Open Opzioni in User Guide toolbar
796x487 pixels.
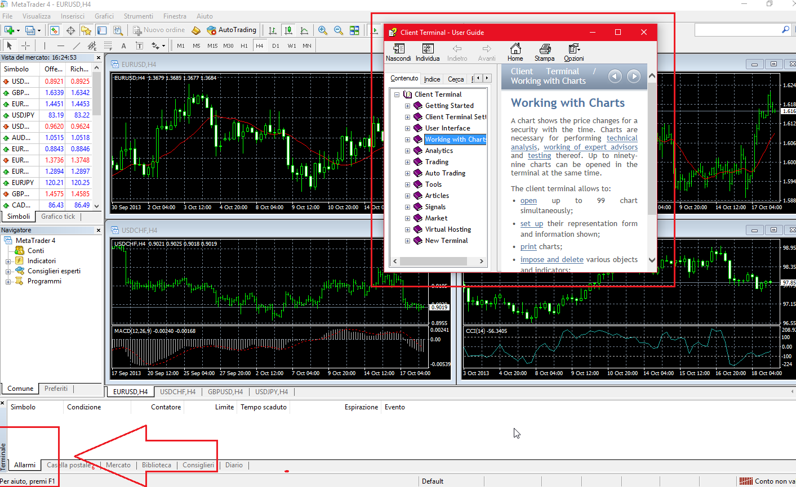[x=573, y=52]
